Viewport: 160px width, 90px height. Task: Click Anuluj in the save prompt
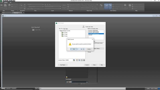pos(89,49)
